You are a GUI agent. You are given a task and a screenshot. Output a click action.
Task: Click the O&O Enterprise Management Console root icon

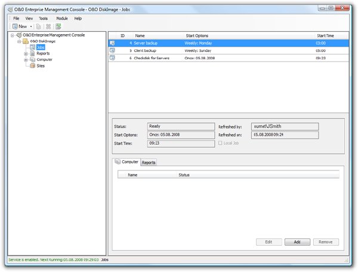(19, 35)
